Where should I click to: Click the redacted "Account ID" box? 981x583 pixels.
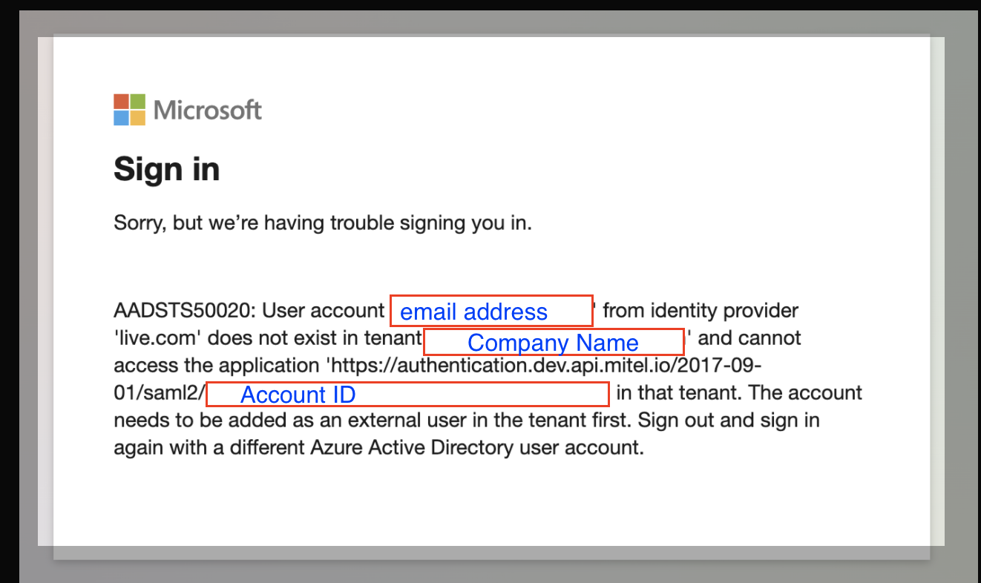click(x=407, y=394)
